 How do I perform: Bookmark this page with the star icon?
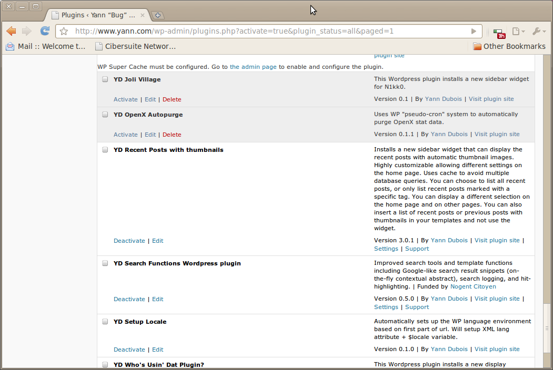click(64, 32)
